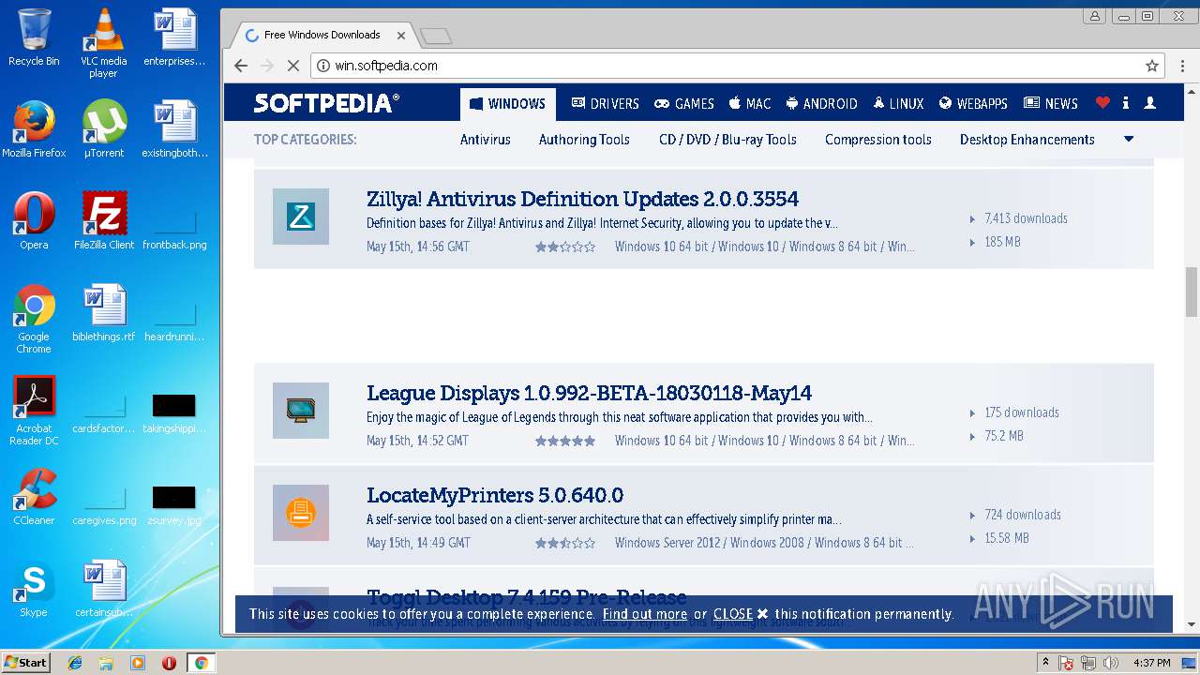Open Internet Explorer from taskbar

pyautogui.click(x=75, y=663)
